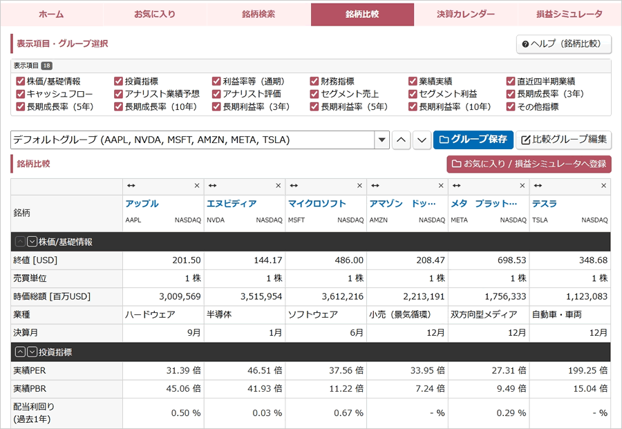Toggle セグメント売上 checkbox
The image size is (622, 429).
point(314,94)
